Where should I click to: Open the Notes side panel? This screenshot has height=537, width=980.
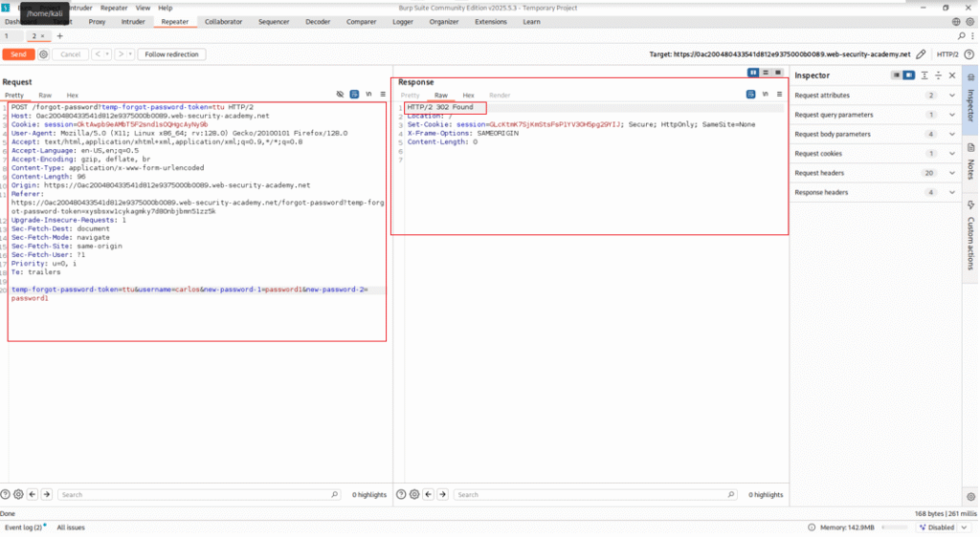pos(970,162)
